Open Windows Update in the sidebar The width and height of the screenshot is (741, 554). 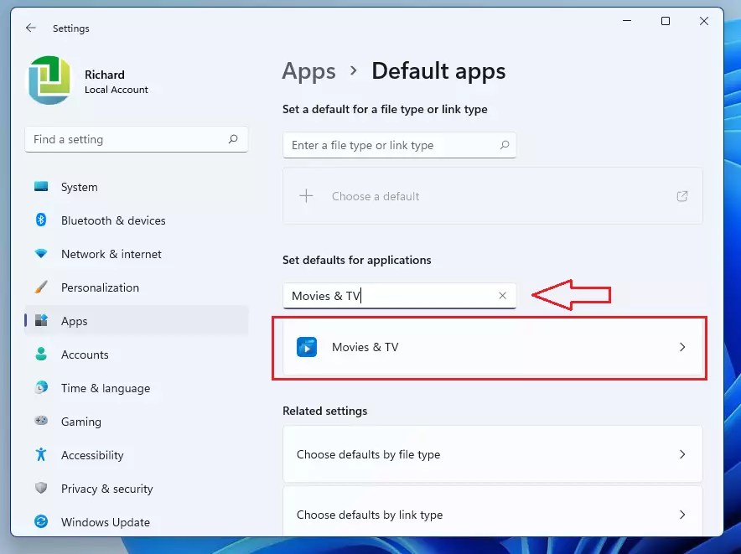coord(136,522)
